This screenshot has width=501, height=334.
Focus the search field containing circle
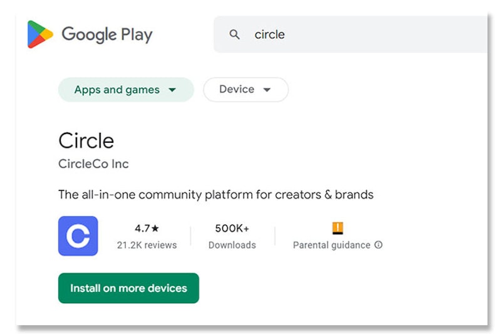pos(351,34)
